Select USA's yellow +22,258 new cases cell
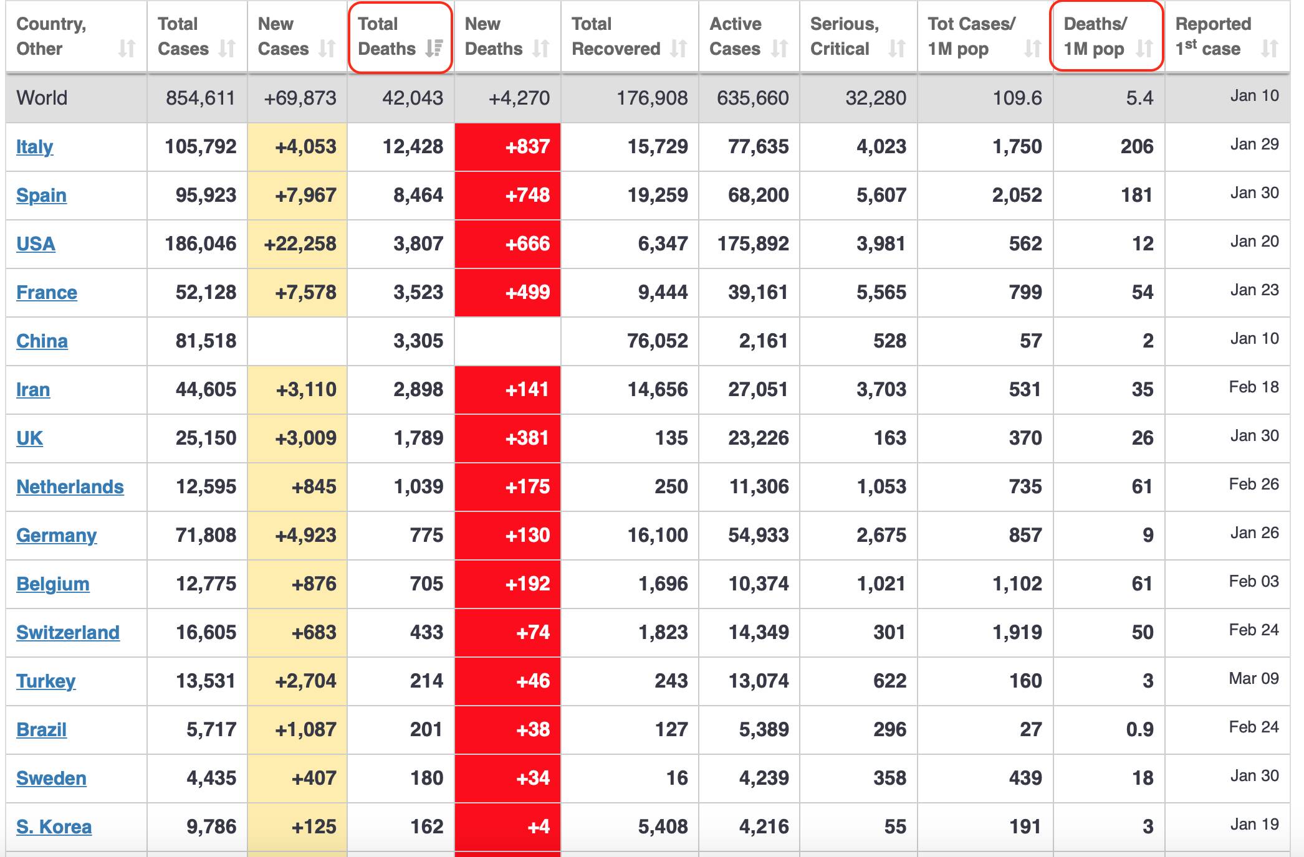 click(297, 244)
